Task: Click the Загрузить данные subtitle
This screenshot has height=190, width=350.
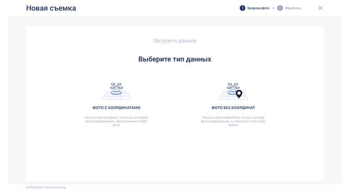Action: (x=175, y=41)
